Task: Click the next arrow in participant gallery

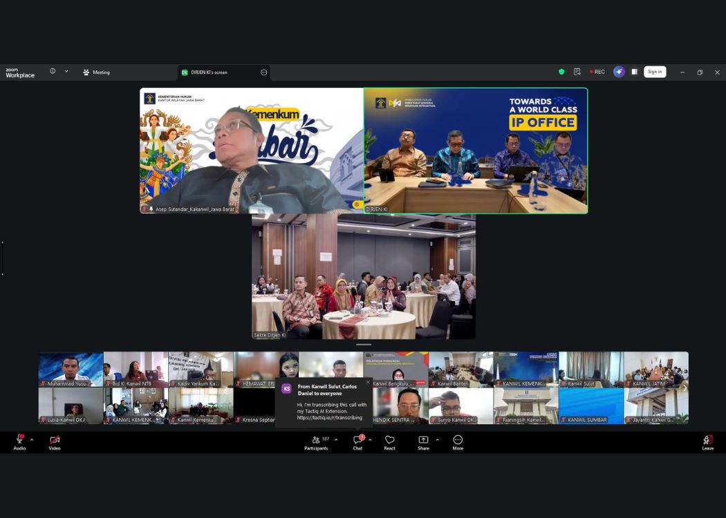Action: tap(685, 387)
